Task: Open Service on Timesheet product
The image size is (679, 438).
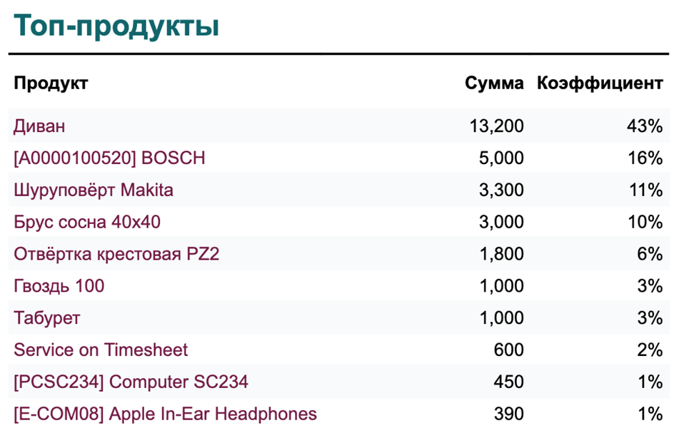Action: [101, 350]
